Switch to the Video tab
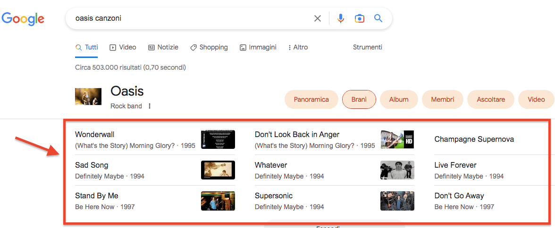The width and height of the screenshot is (555, 228). coord(123,47)
